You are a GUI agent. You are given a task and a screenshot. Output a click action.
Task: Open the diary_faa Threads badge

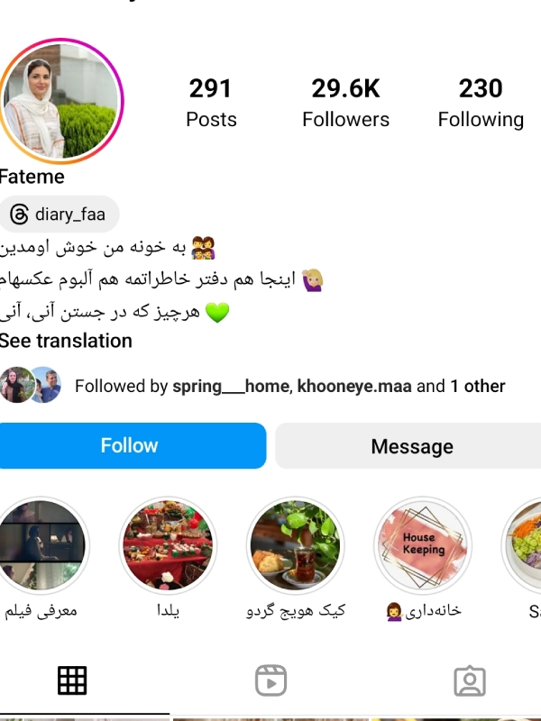click(x=59, y=214)
